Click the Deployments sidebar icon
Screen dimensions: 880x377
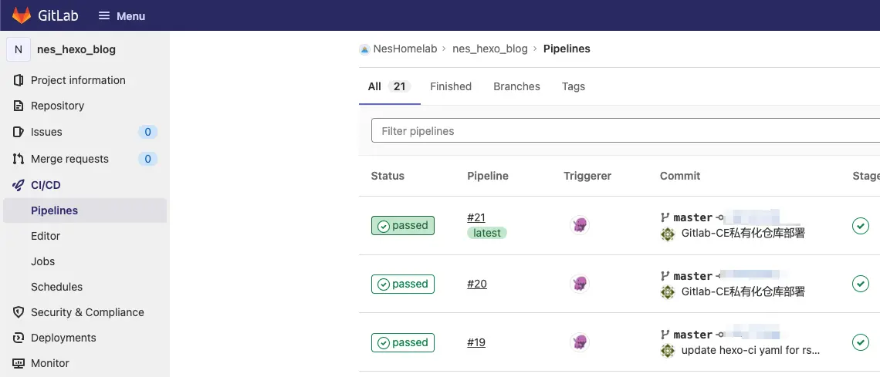pos(19,338)
